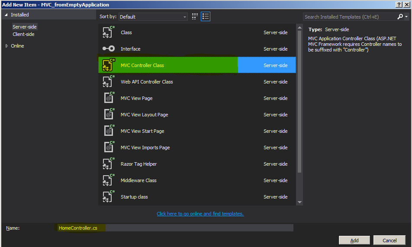The width and height of the screenshot is (412, 247).
Task: Pick the Razor Tag Helper icon
Action: (108, 164)
